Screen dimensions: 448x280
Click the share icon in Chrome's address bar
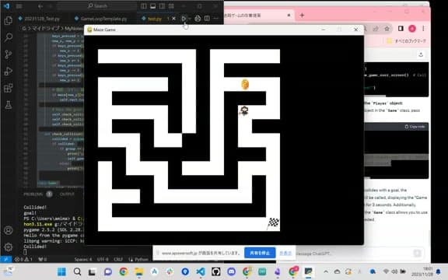pyautogui.click(x=376, y=29)
